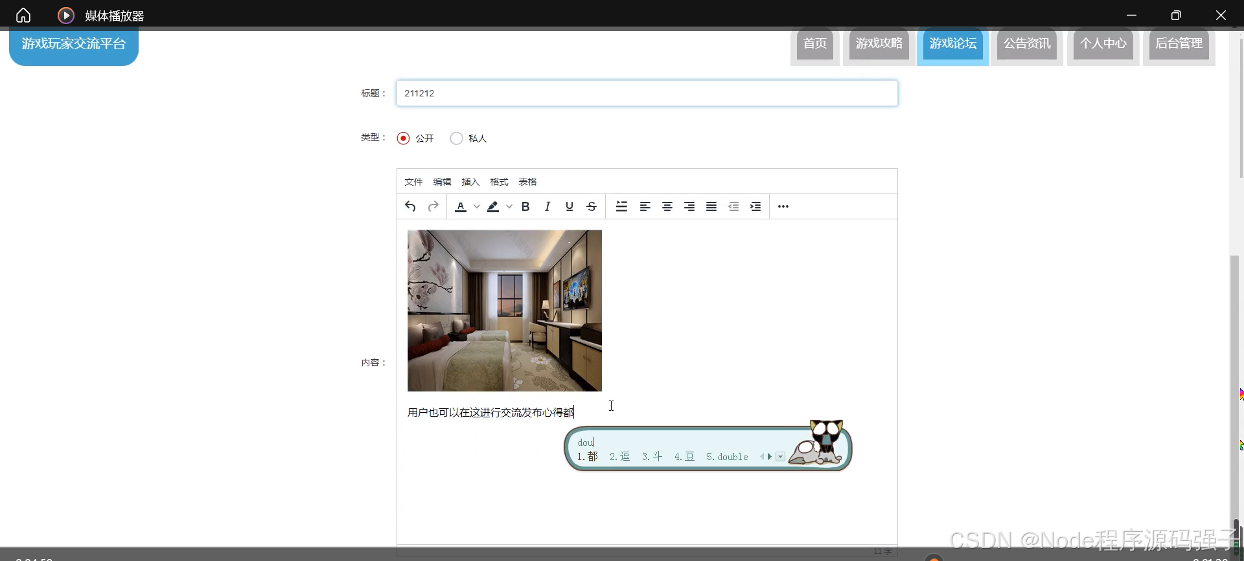
Task: Expand the IME candidate list dropdown
Action: (x=781, y=457)
